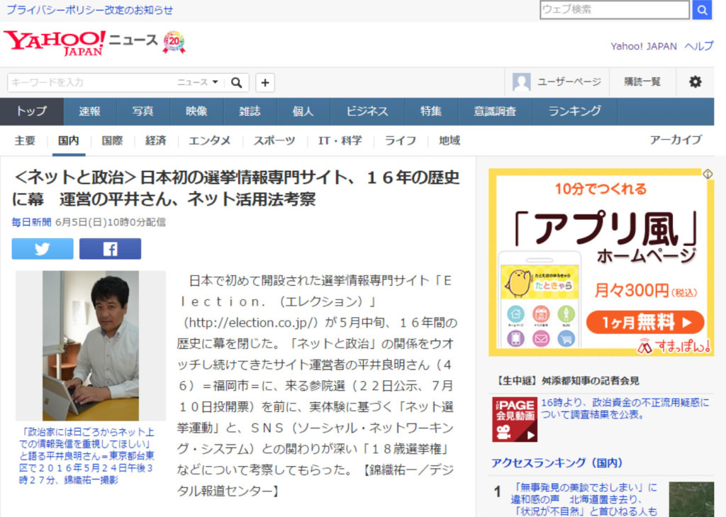Share article with the Facebook button
The width and height of the screenshot is (726, 517).
pyautogui.click(x=110, y=249)
